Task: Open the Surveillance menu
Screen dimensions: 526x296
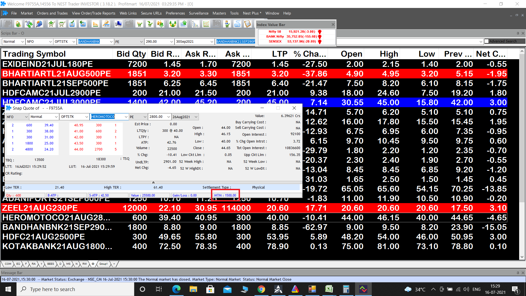Action: 199,13
